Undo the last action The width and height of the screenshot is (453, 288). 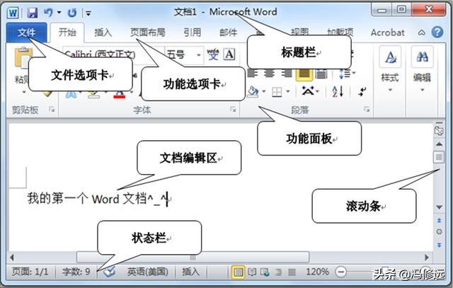click(48, 13)
